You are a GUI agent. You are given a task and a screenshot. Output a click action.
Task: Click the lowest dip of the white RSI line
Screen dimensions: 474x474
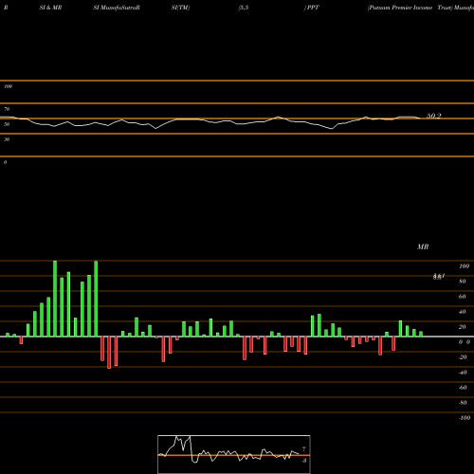click(332, 129)
